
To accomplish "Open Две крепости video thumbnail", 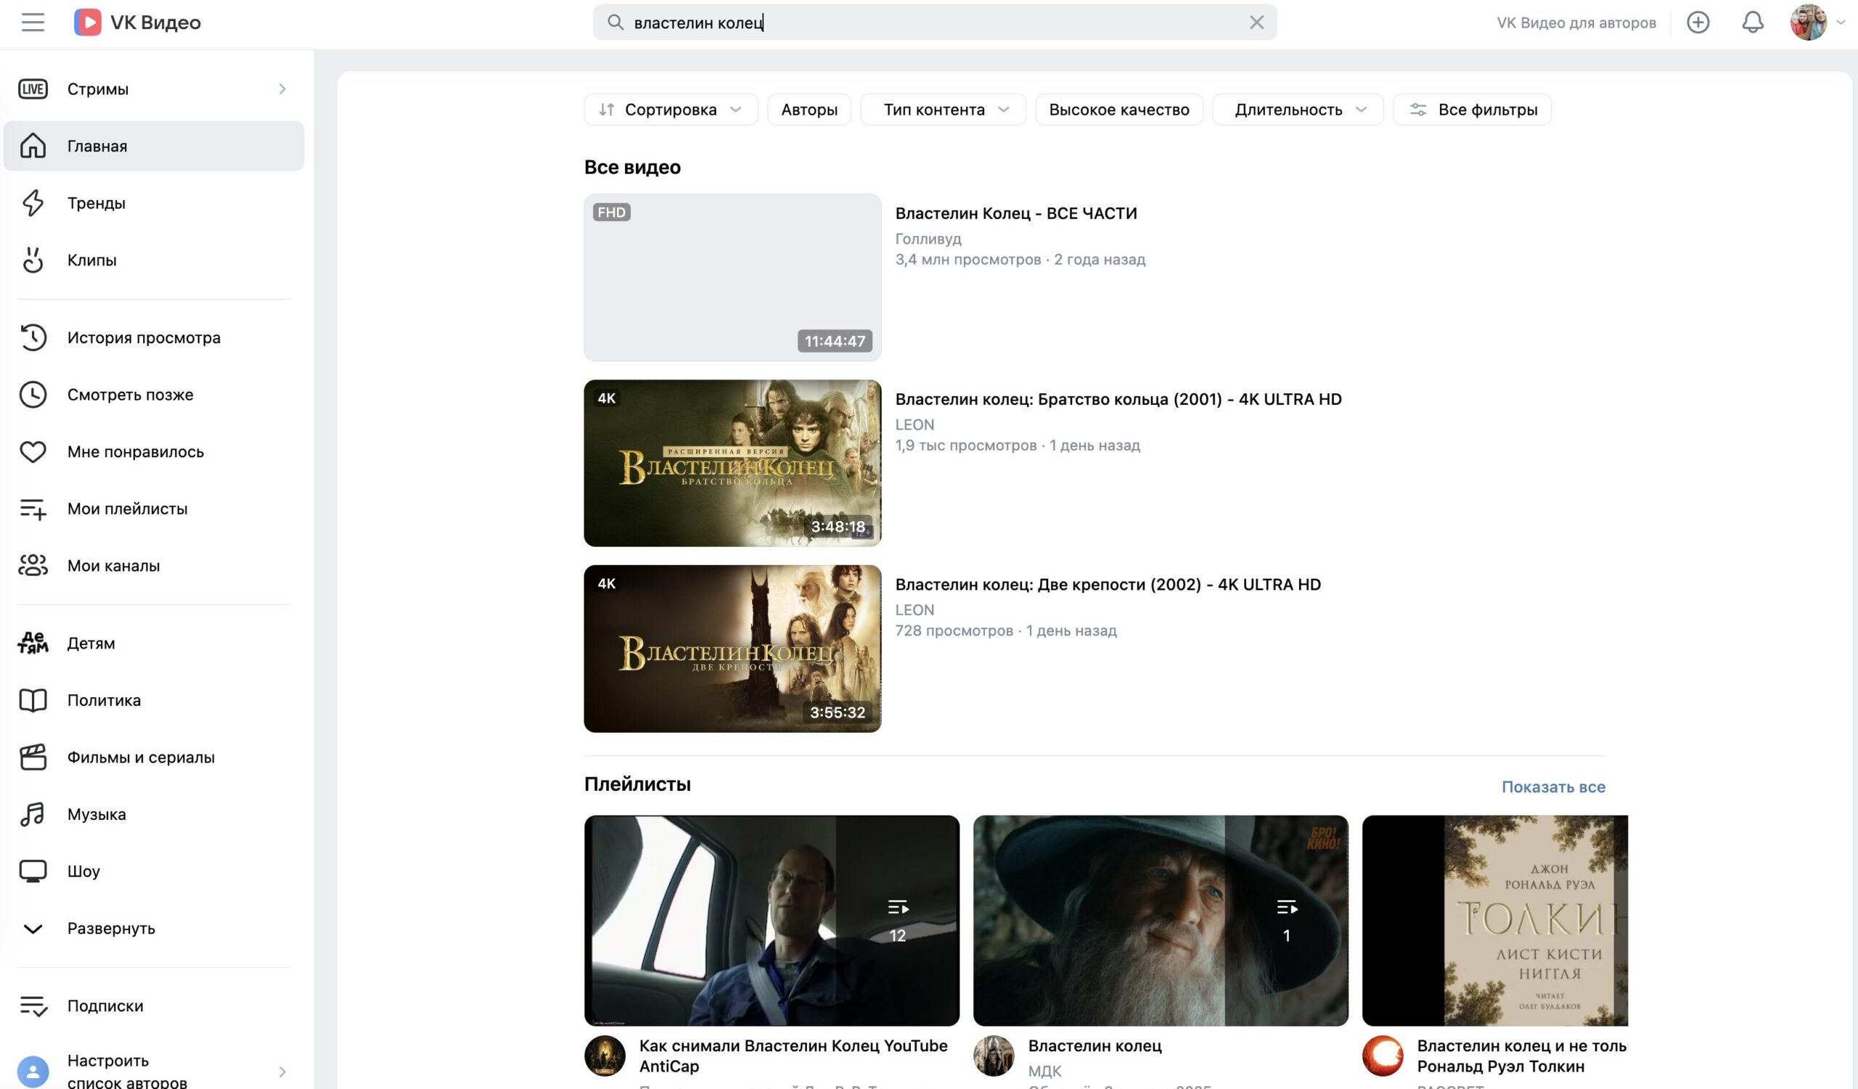I will tap(732, 649).
